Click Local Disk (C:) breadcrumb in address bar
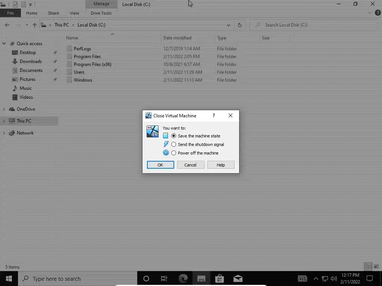This screenshot has width=382, height=286. (91, 25)
